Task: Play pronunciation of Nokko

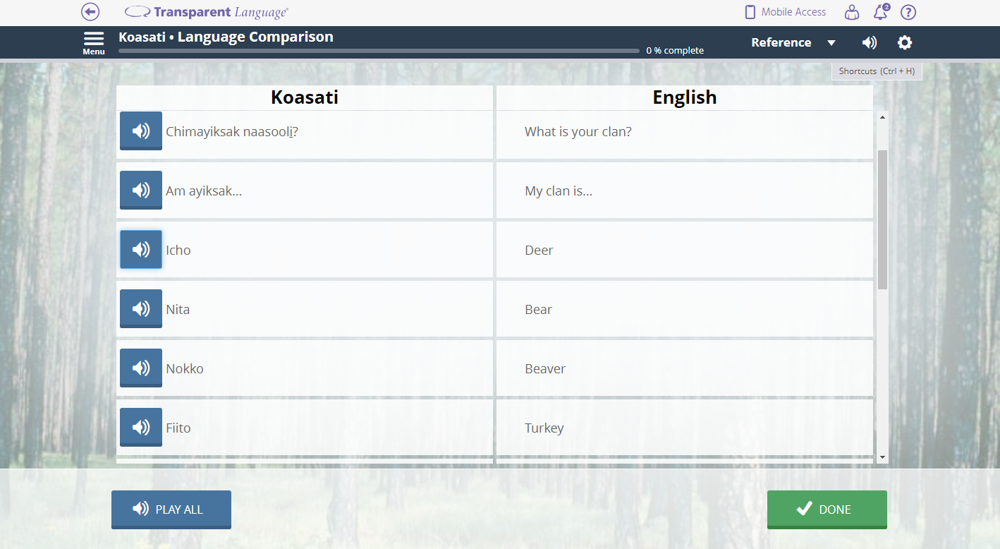Action: pos(141,368)
